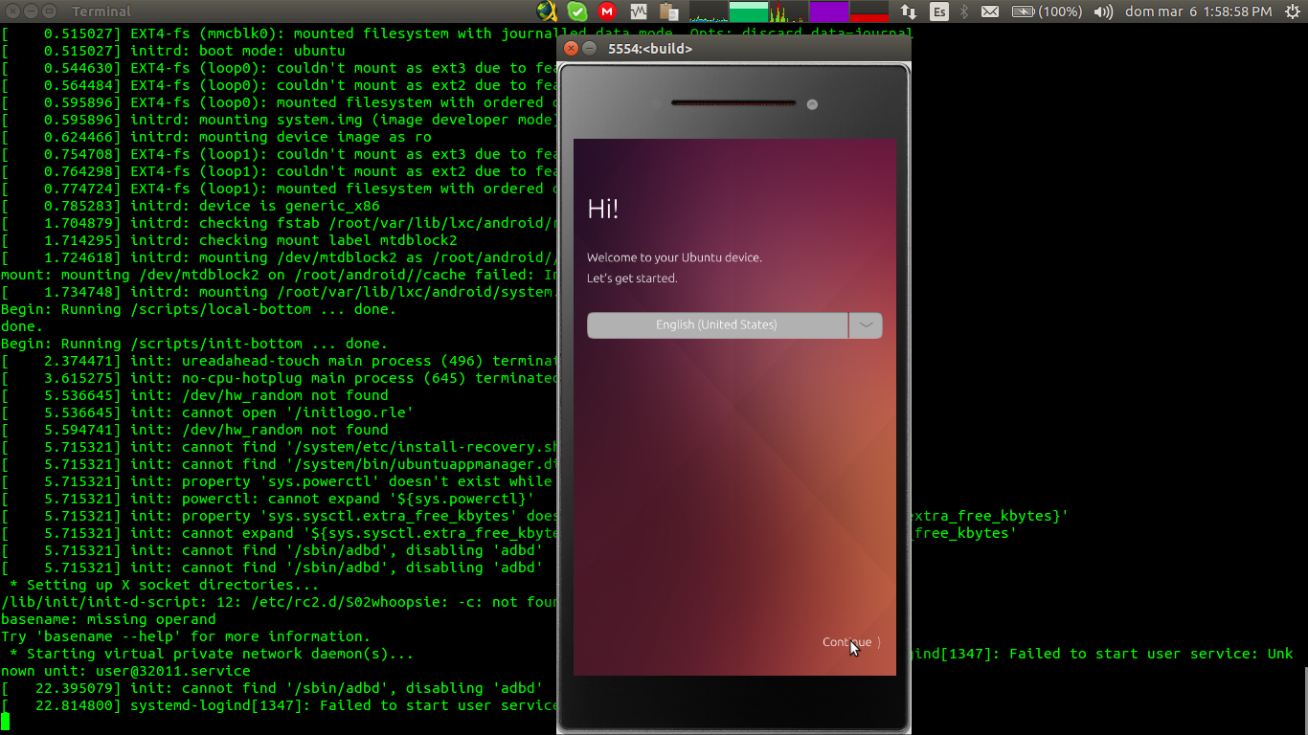
Task: Click the Bluetooth indicator icon
Action: click(964, 11)
